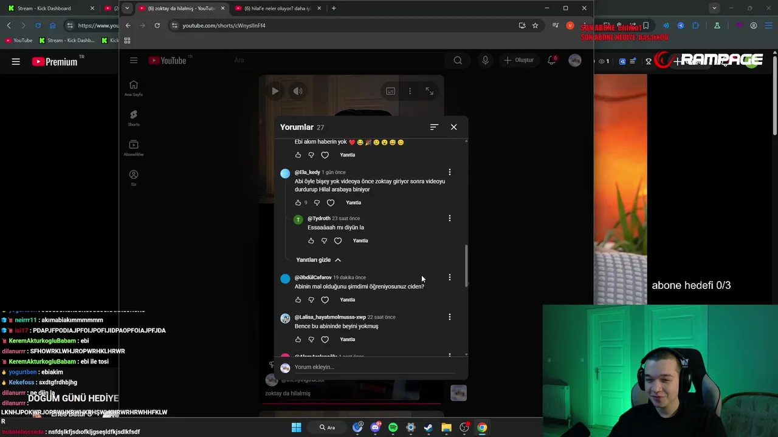
Task: Dislike the @Lalisa_hayatımolmusss-xwp comment
Action: coord(311,339)
